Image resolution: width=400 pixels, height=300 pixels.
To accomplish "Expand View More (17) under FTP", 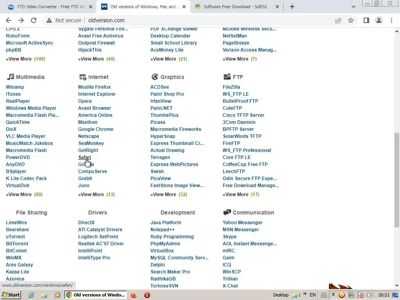I will [x=241, y=195].
